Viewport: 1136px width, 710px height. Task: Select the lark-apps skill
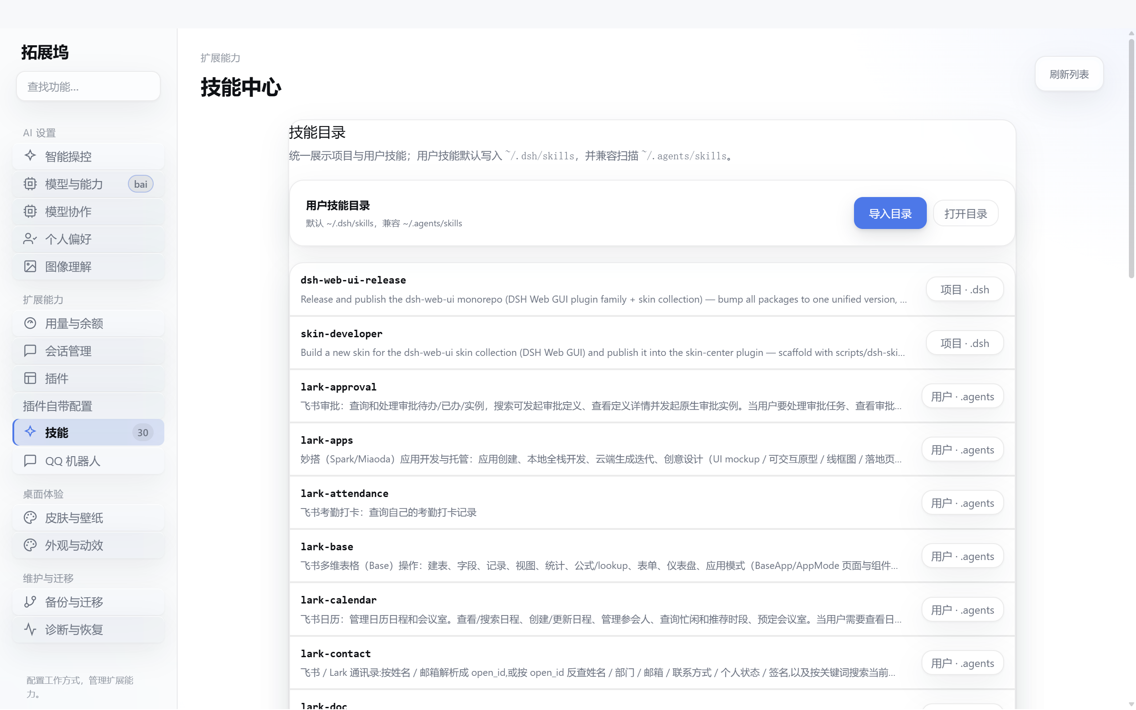(x=652, y=450)
